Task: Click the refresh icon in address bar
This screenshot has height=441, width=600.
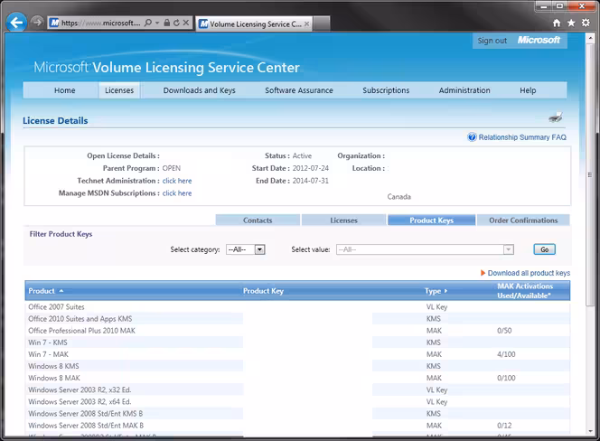Action: (x=176, y=23)
